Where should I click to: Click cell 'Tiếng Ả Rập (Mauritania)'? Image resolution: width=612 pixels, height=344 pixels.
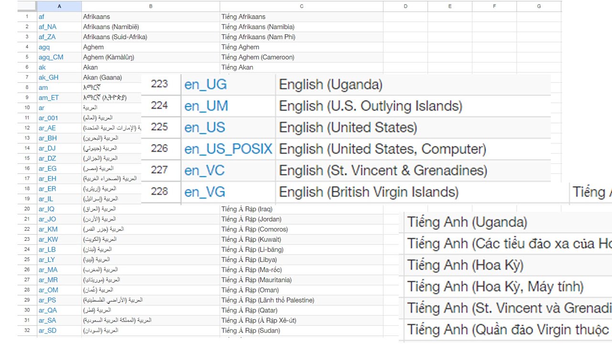point(301,280)
